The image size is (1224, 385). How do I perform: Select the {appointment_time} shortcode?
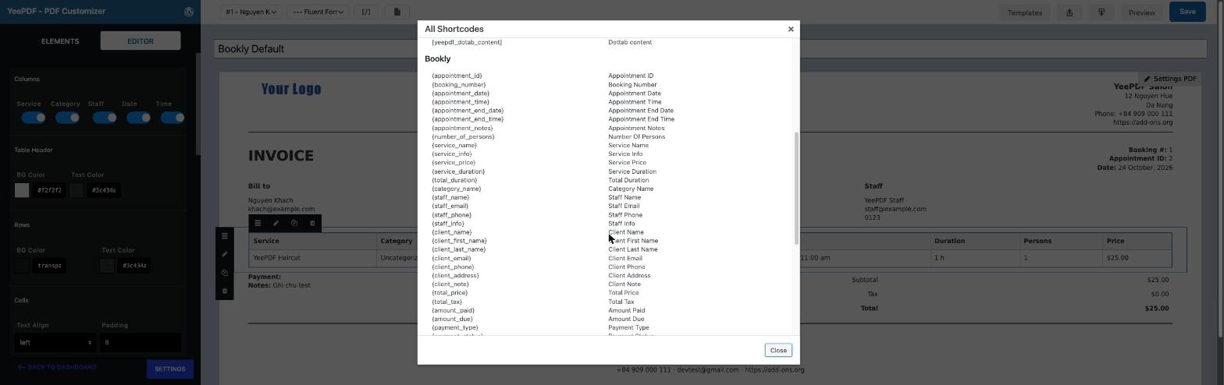point(461,102)
